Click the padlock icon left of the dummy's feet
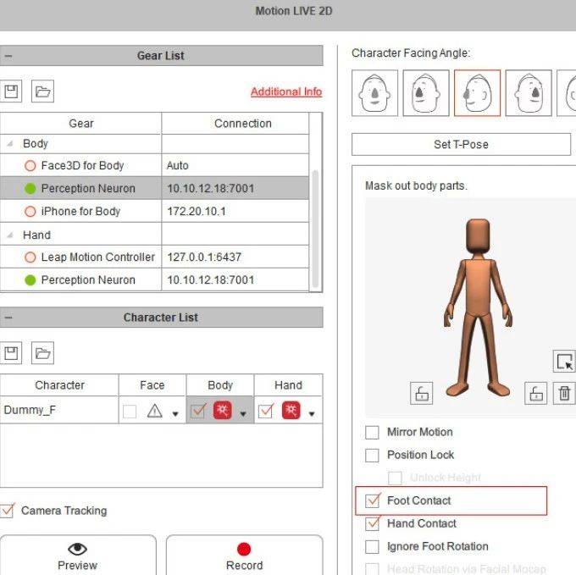Screen dimensions: 576x575 (421, 393)
